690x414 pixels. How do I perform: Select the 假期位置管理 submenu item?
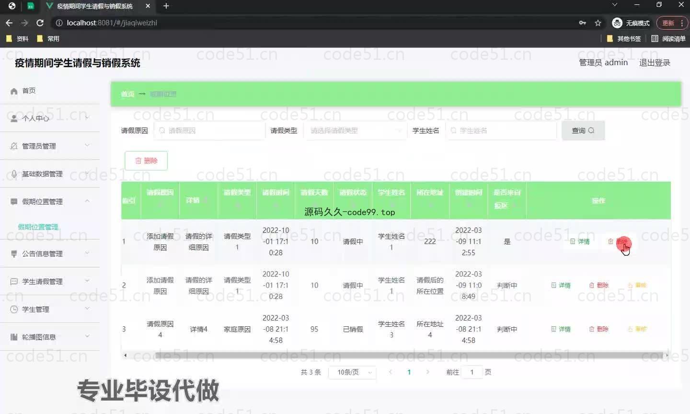click(38, 227)
